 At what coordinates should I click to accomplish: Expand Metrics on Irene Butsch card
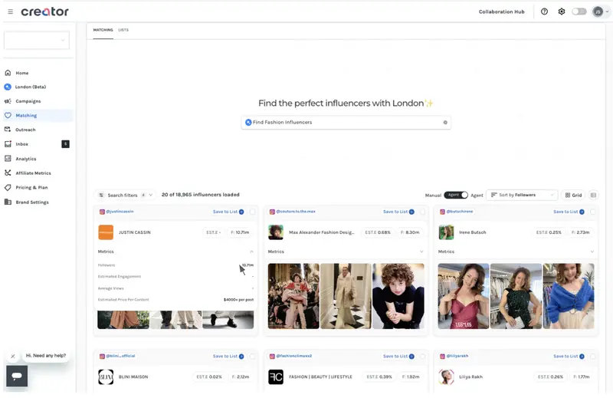click(x=592, y=252)
